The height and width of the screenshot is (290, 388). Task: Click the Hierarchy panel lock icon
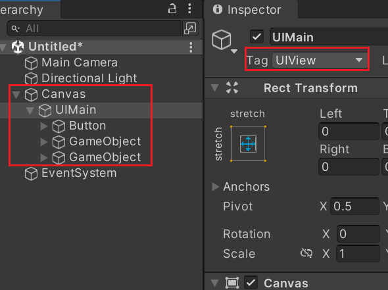tap(172, 9)
